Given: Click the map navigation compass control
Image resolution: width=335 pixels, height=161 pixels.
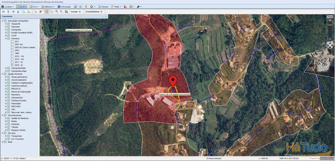Looking at the screenshot, I should point(330,45).
